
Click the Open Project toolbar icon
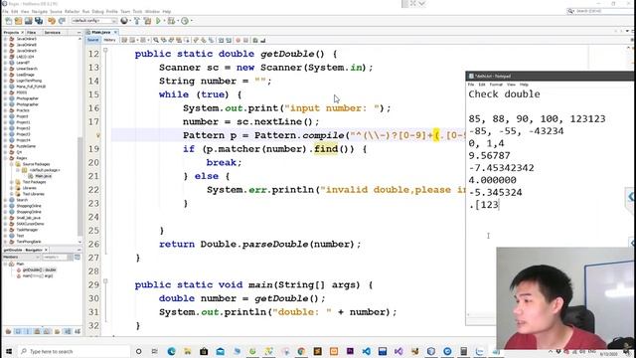[29, 21]
